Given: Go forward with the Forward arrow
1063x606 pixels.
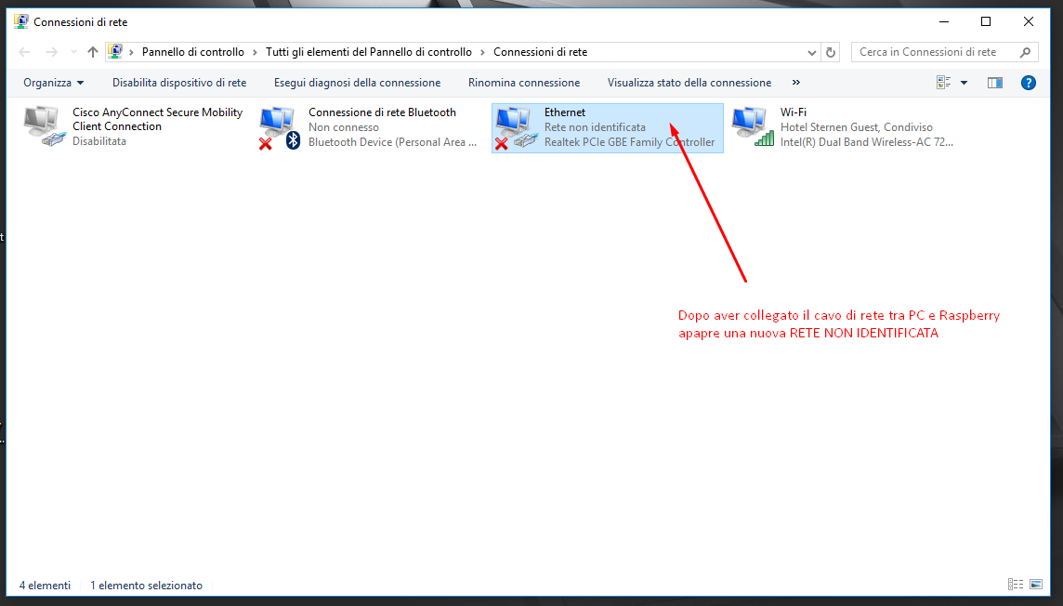Looking at the screenshot, I should click(51, 52).
